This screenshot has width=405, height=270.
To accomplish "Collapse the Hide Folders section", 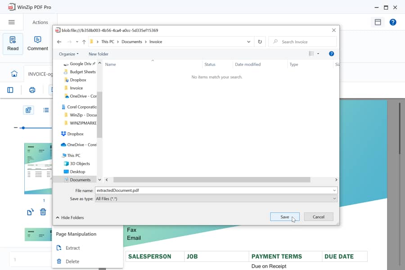I will tap(70, 217).
